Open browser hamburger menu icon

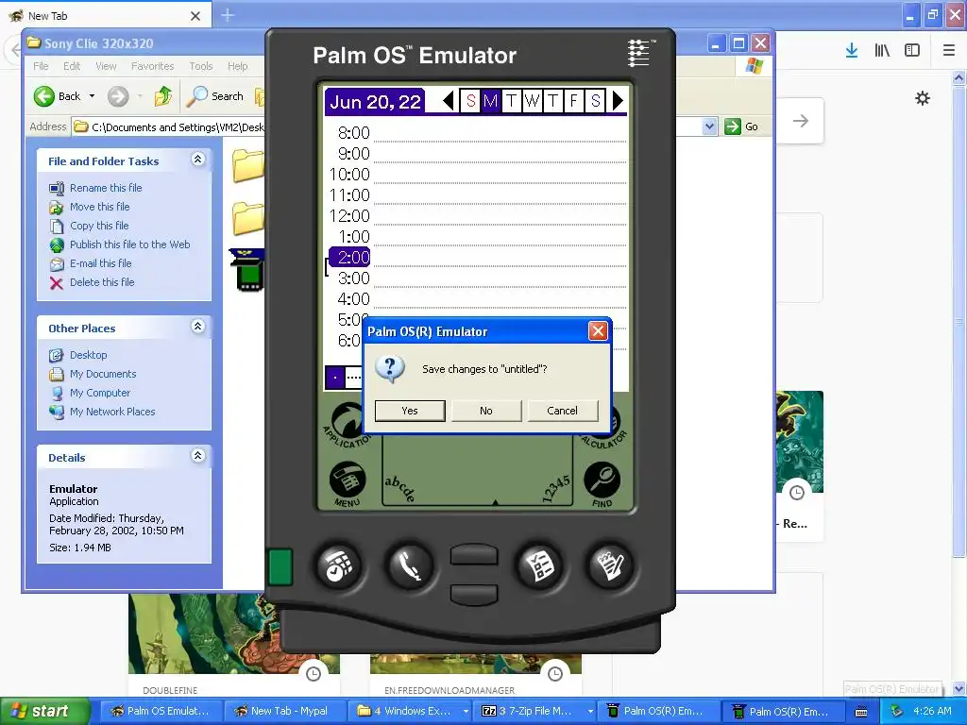pyautogui.click(x=948, y=51)
